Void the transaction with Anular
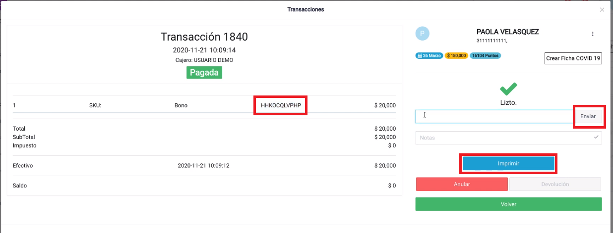The image size is (613, 233). [x=462, y=184]
